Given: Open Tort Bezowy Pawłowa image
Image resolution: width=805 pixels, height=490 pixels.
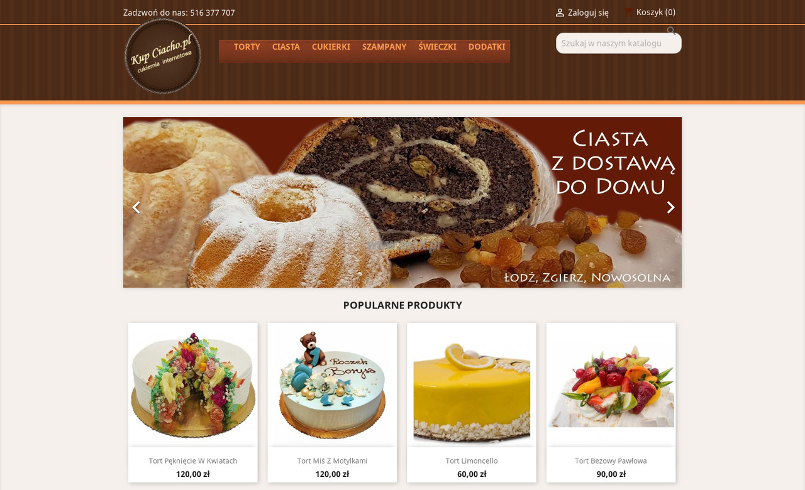Looking at the screenshot, I should [x=611, y=384].
